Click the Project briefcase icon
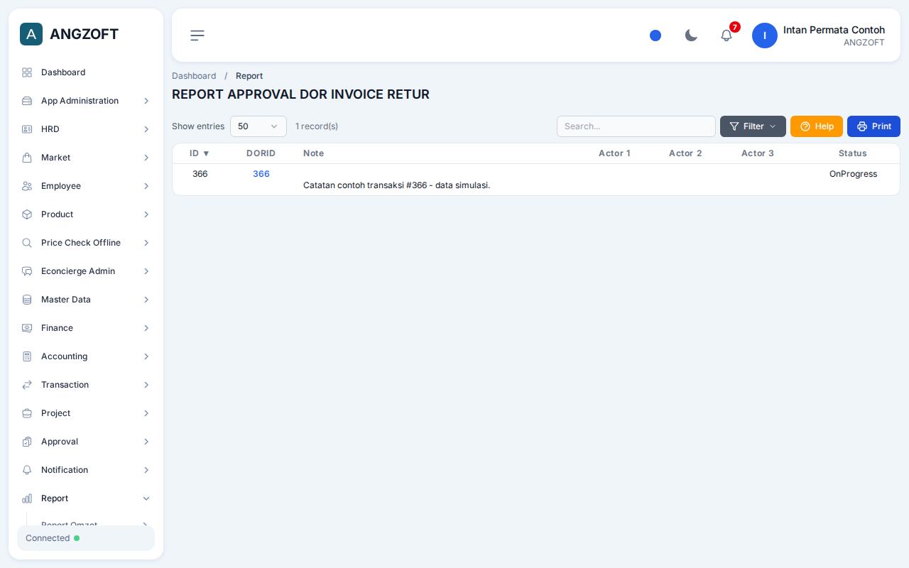Viewport: 909px width, 568px height. (27, 413)
